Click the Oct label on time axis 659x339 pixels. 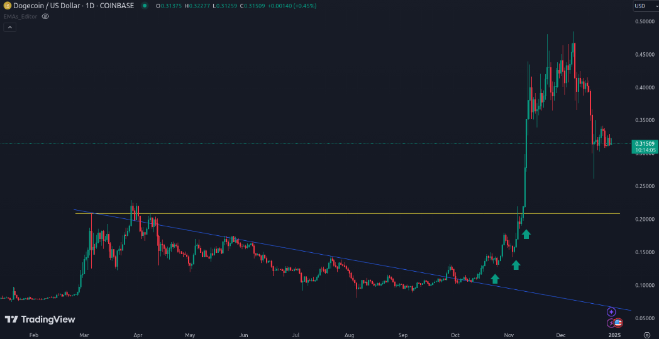click(x=455, y=335)
